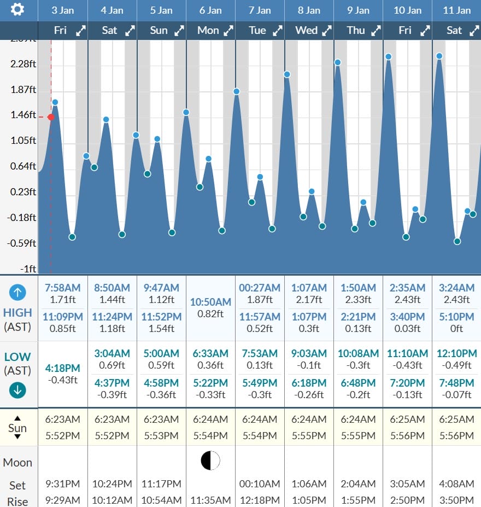
Task: Click the 10:08AM low tide time on 9 Jan
Action: [x=358, y=353]
